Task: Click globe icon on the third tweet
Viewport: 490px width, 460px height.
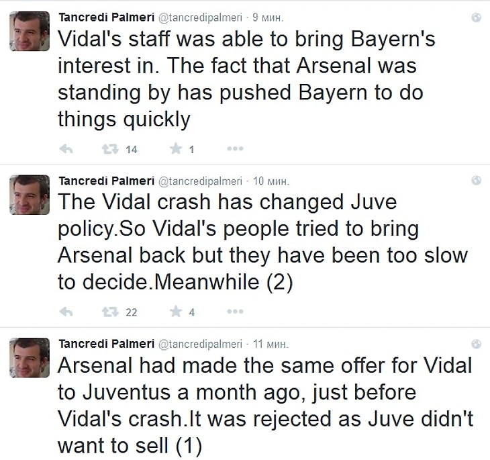Action: click(477, 343)
